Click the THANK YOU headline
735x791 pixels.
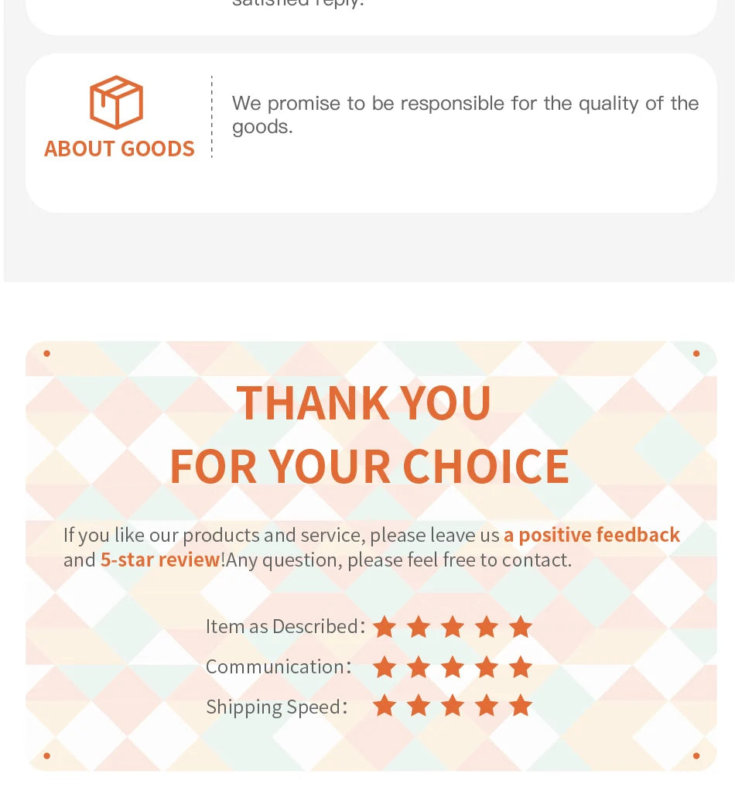pyautogui.click(x=364, y=402)
